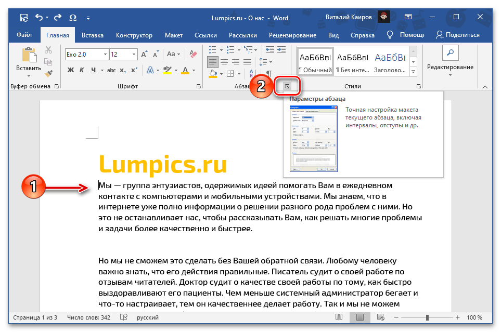Switch to the Вставка ribbon tab
The width and height of the screenshot is (501, 332).
(x=92, y=35)
